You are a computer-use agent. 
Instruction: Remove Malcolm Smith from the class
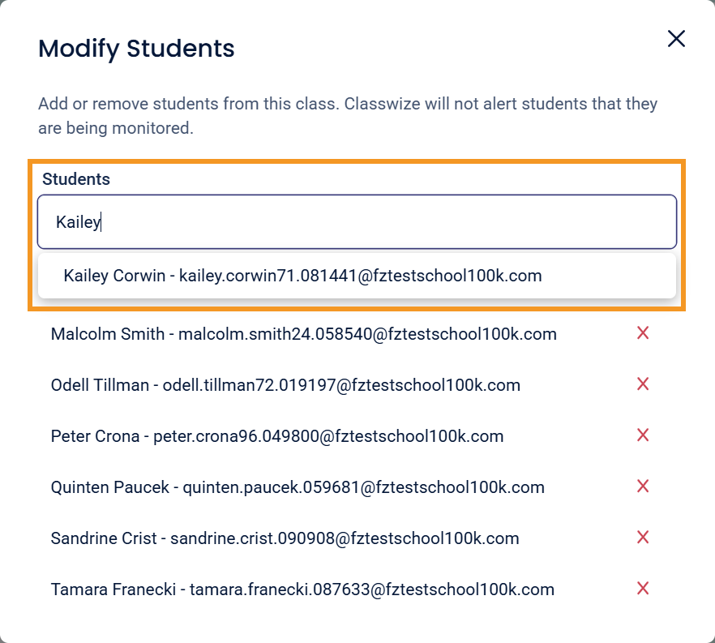(x=643, y=333)
